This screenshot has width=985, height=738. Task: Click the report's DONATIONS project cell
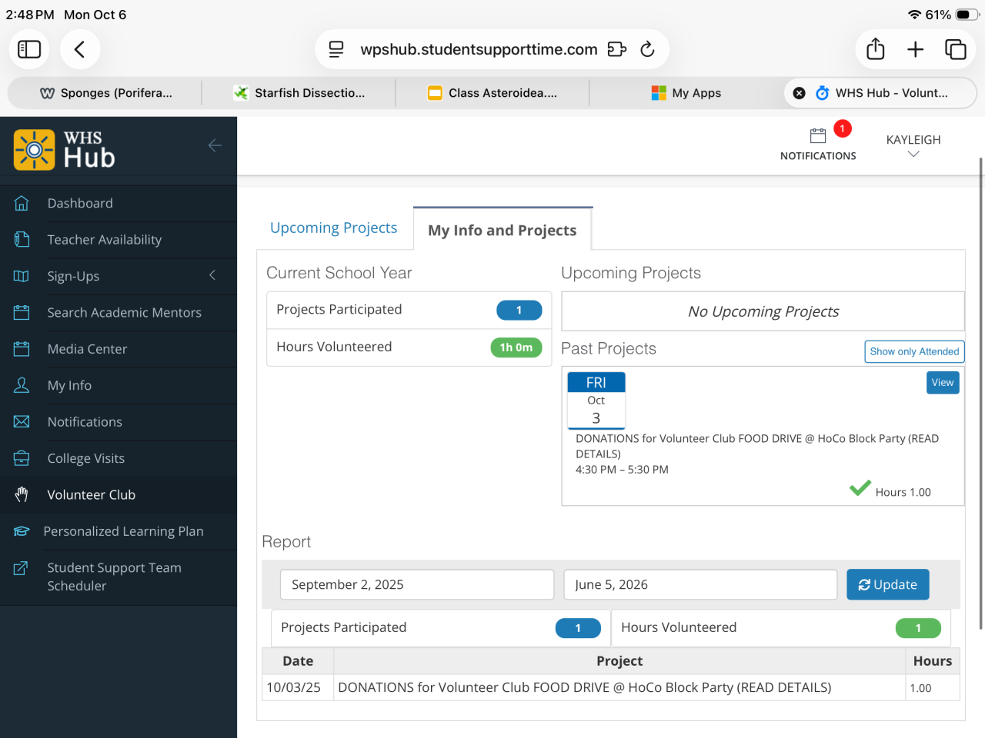point(619,687)
